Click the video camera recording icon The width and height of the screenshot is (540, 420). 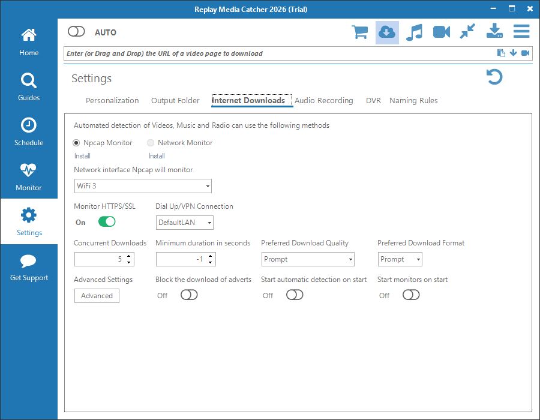tap(442, 32)
